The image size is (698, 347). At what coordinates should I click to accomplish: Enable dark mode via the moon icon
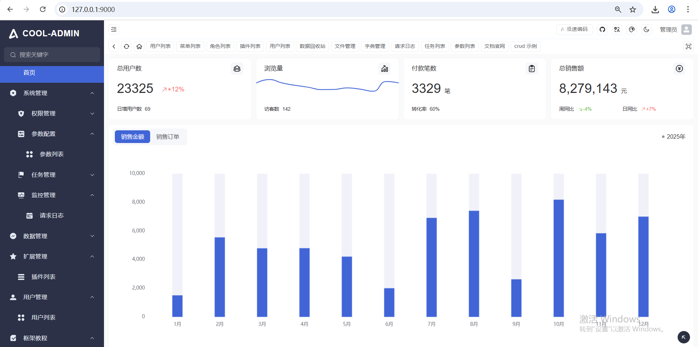point(646,29)
